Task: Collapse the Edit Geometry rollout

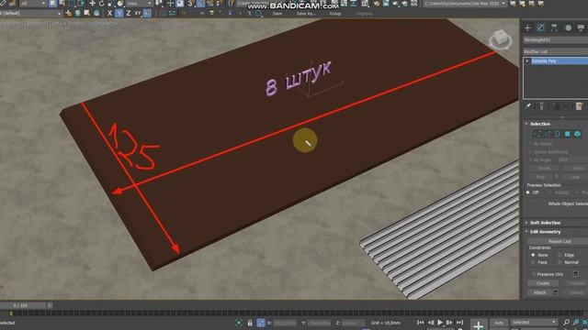Action: [x=545, y=232]
